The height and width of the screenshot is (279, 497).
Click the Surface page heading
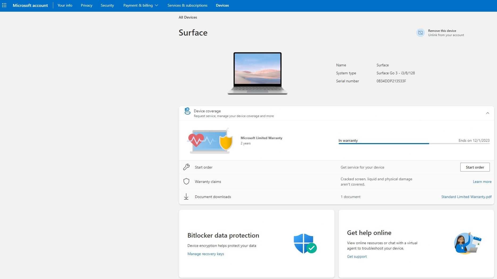pyautogui.click(x=193, y=33)
